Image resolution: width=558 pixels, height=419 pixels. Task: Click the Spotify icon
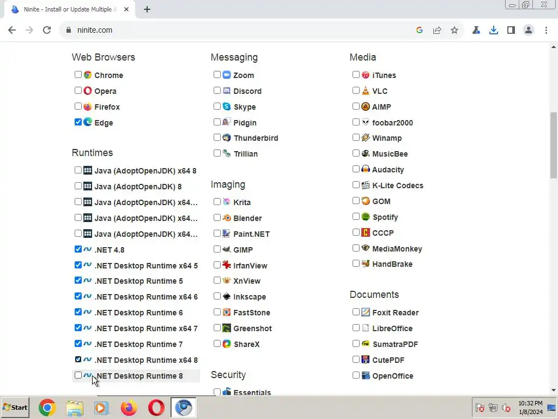(x=366, y=217)
